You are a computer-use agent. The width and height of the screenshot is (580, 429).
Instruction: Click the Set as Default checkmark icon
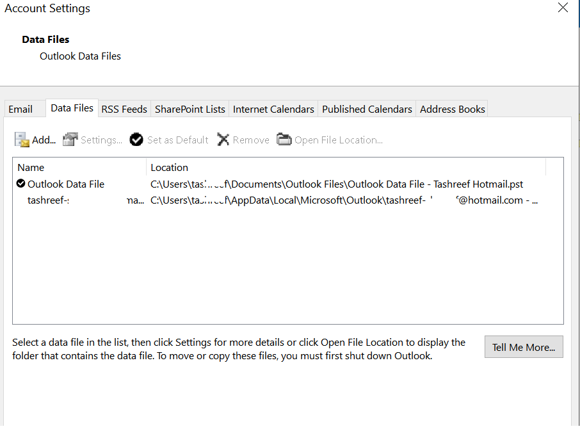pos(136,140)
